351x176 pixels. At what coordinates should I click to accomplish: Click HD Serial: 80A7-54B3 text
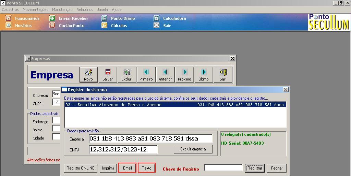tap(242, 143)
